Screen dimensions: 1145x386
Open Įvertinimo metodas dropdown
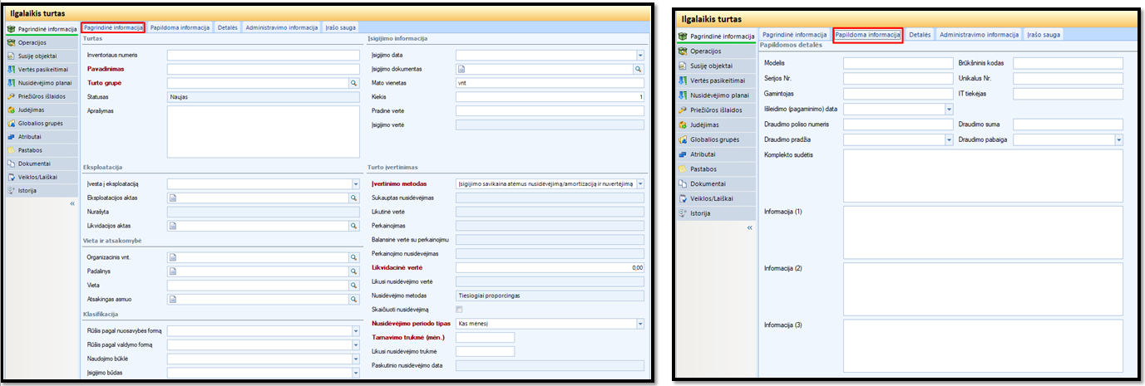pyautogui.click(x=639, y=183)
